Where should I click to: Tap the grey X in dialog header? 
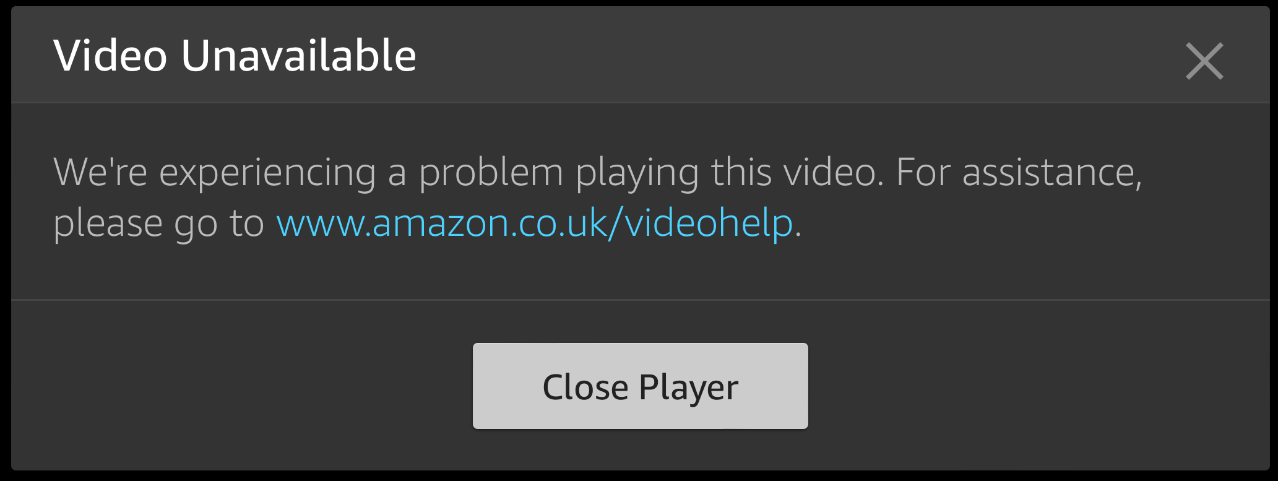(x=1204, y=61)
